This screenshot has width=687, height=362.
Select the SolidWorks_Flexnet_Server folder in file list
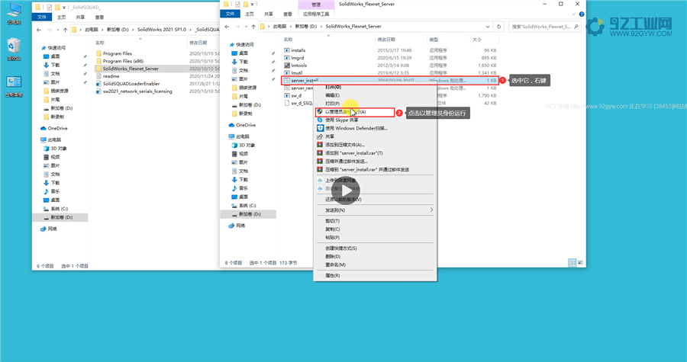pos(130,69)
